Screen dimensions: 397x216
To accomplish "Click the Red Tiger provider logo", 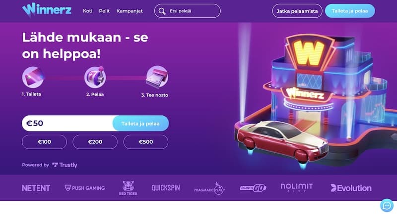I will point(128,188).
